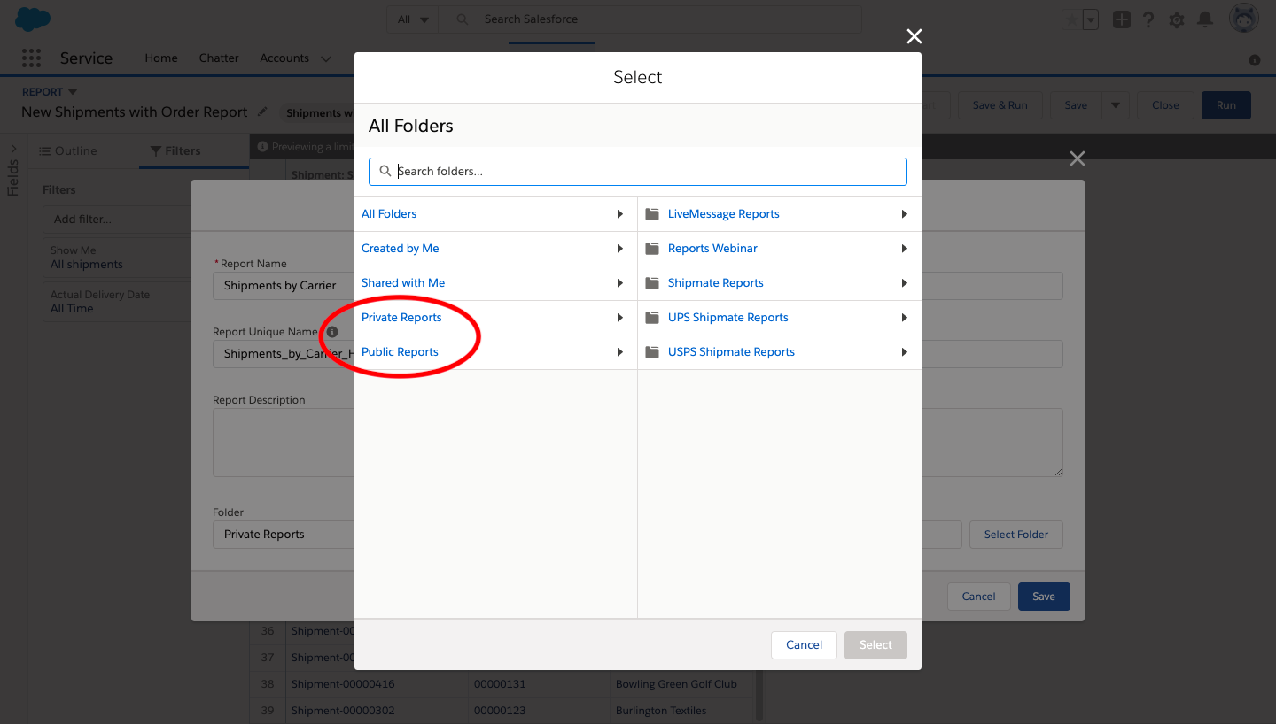
Task: Open the All search scope dropdown
Action: pos(412,19)
